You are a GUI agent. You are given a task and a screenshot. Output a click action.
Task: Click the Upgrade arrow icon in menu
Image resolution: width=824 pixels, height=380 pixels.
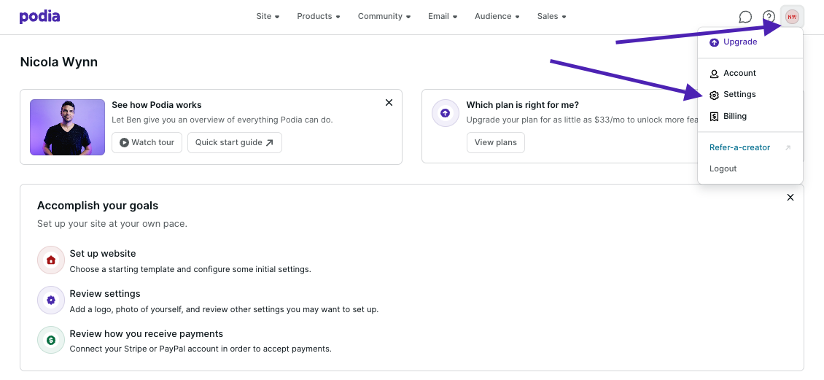(714, 42)
